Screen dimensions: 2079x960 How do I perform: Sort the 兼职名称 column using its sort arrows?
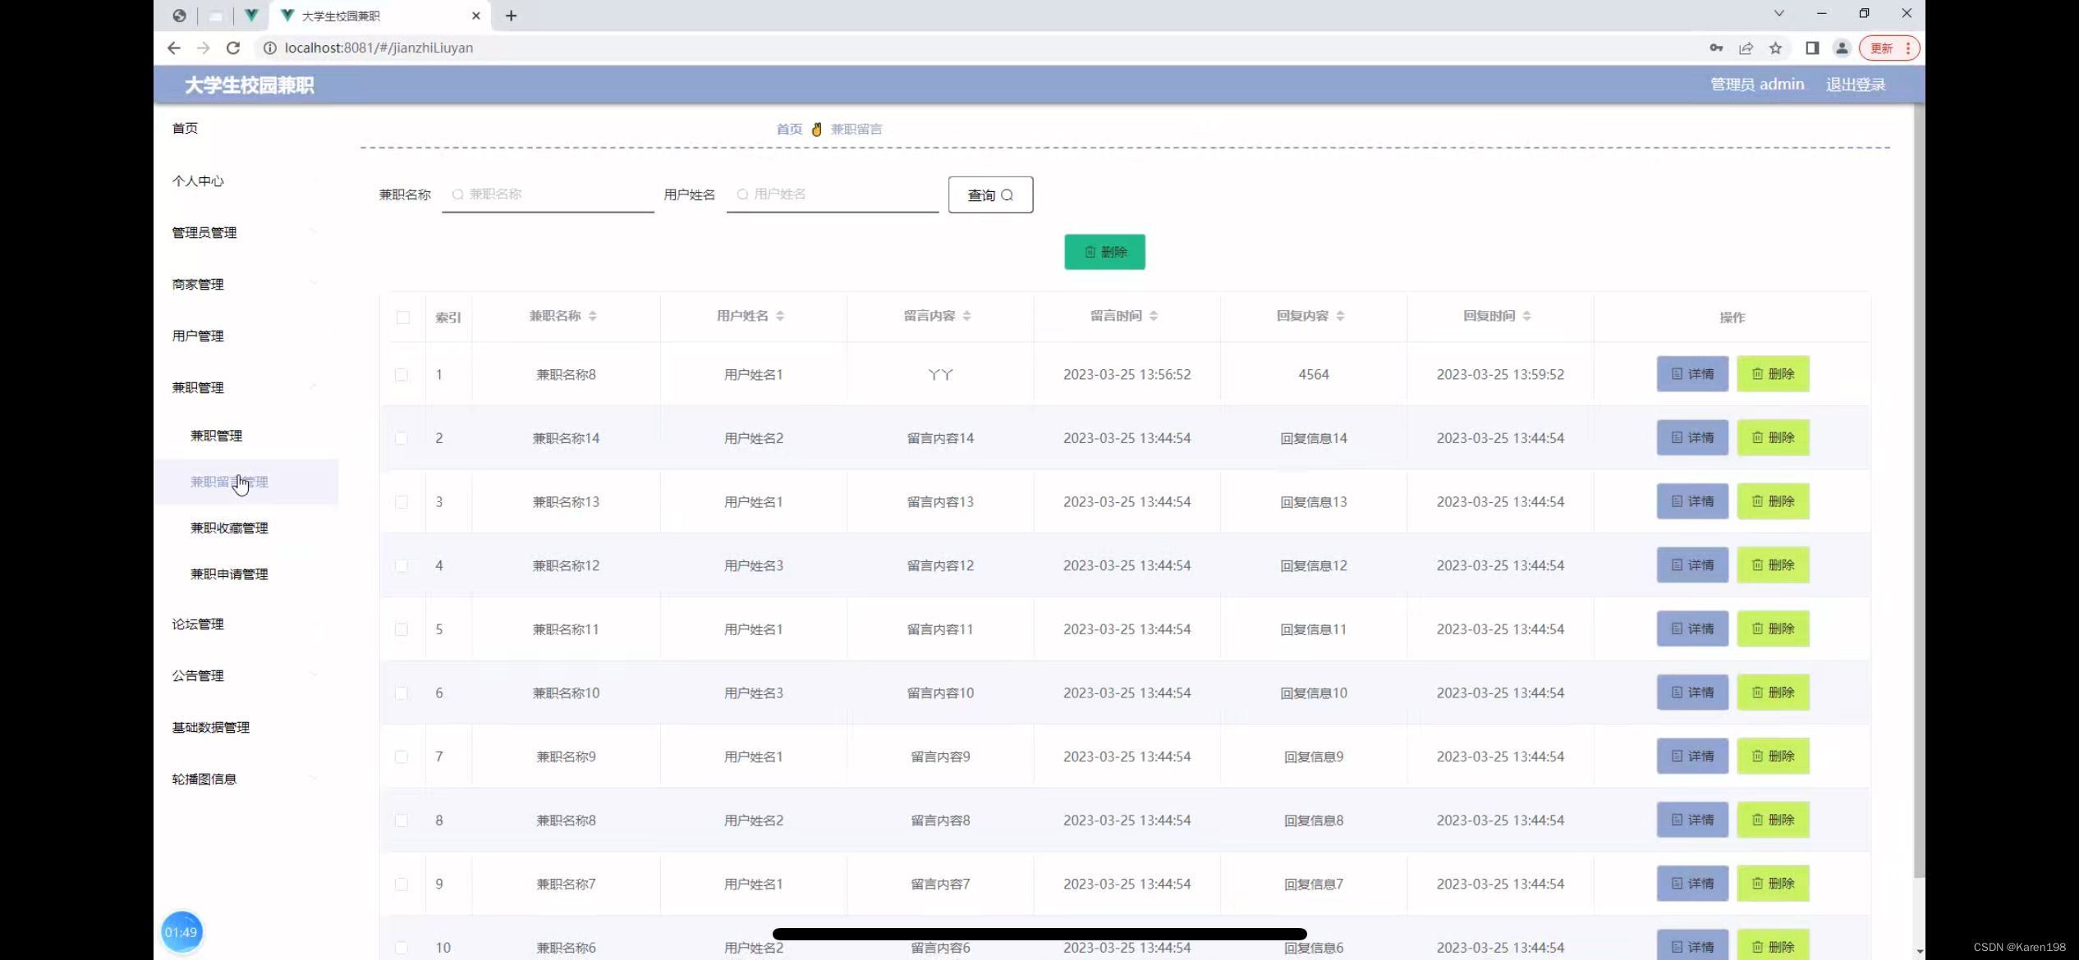[x=593, y=316]
